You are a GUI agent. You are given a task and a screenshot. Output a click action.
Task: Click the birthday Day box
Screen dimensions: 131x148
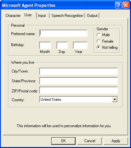62,45
